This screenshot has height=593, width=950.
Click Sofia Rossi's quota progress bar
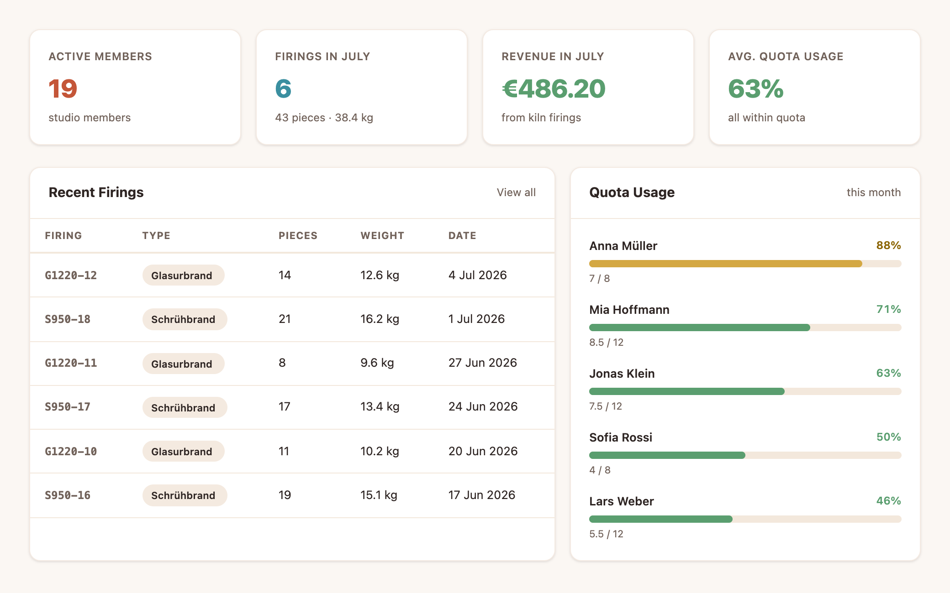[745, 455]
